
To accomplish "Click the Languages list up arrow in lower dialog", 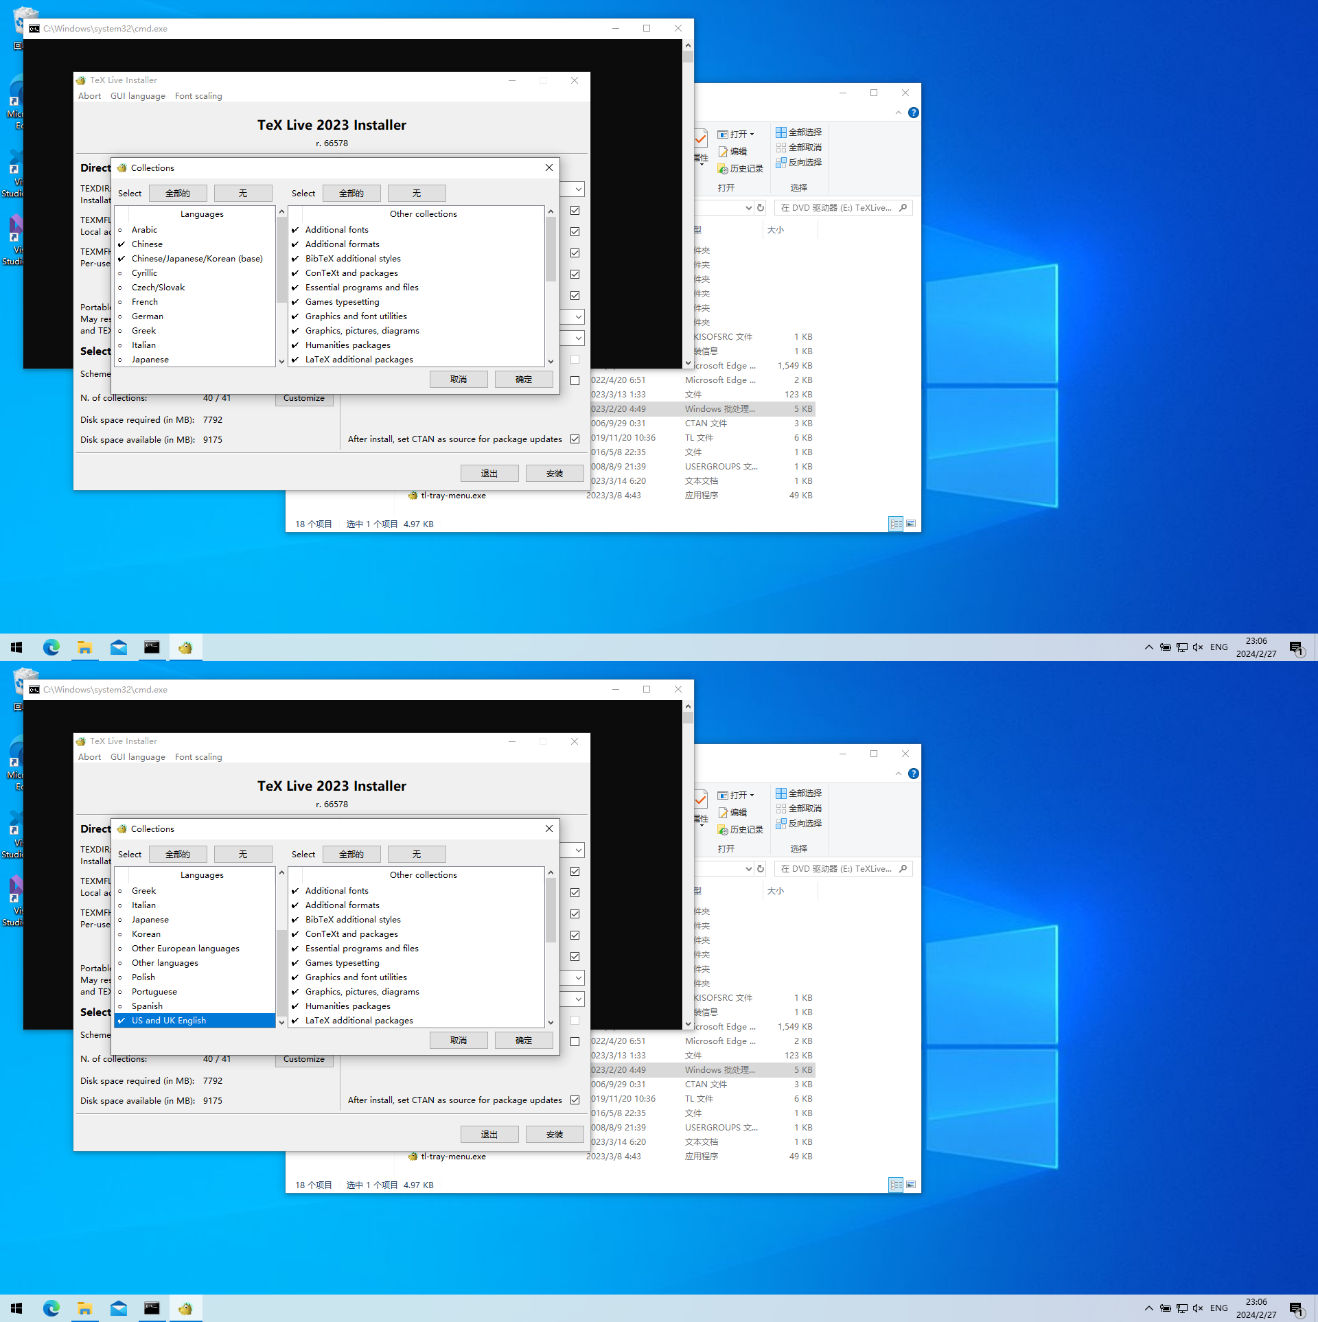I will point(281,873).
